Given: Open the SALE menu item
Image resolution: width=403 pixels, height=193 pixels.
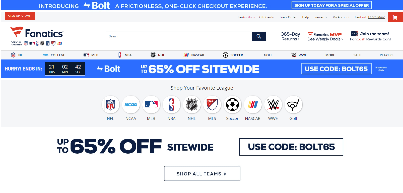Looking at the screenshot, I should 357,55.
